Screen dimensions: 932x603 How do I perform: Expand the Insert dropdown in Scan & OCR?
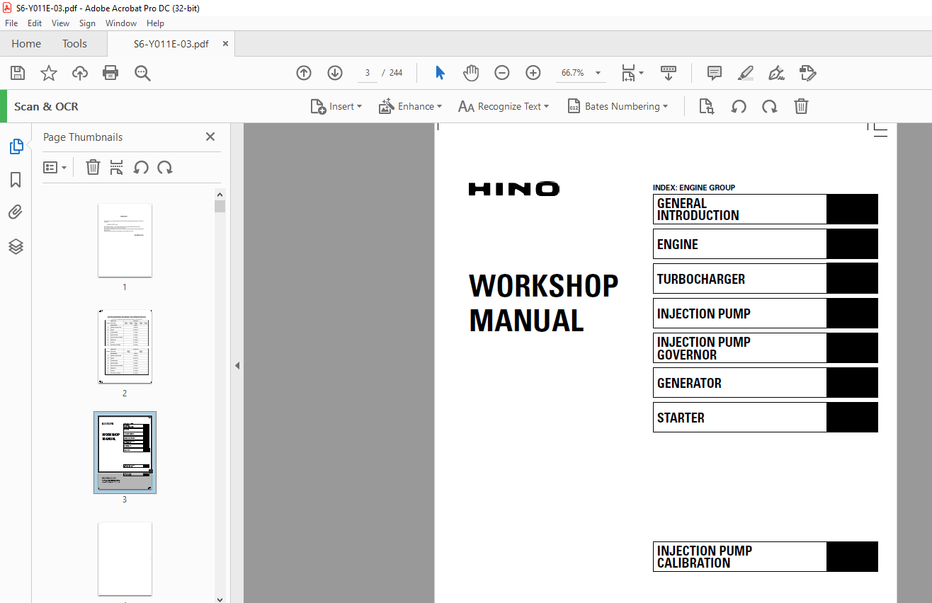coord(336,106)
